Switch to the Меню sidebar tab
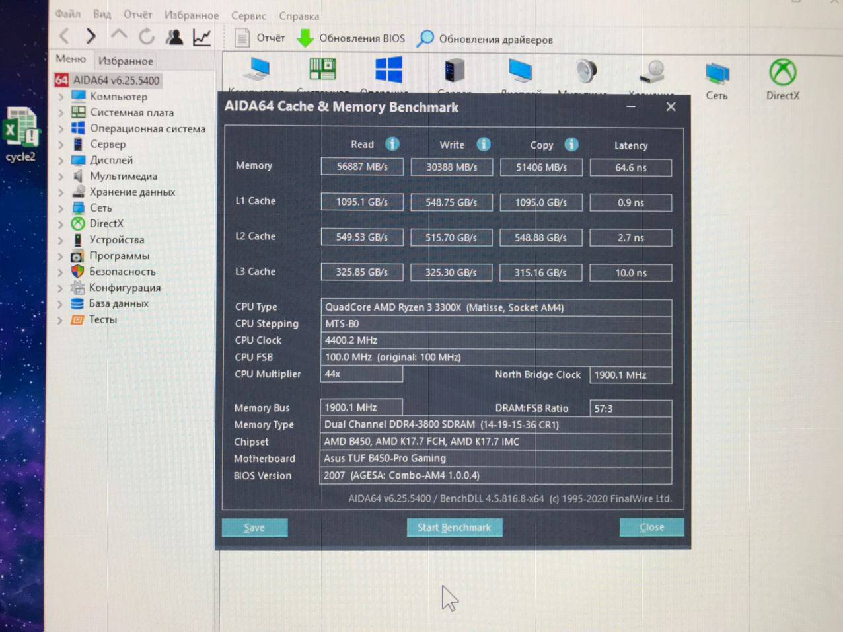 point(71,59)
